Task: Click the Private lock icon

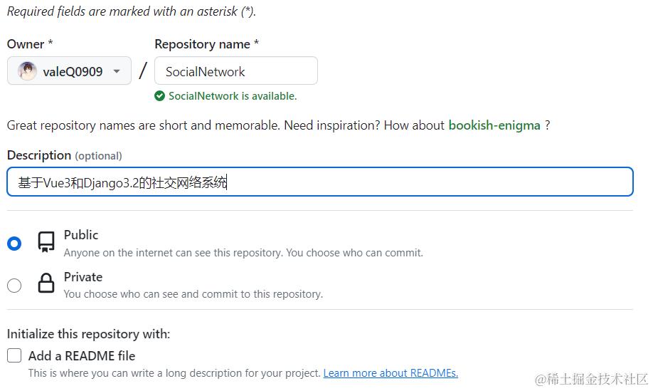Action: pos(46,283)
